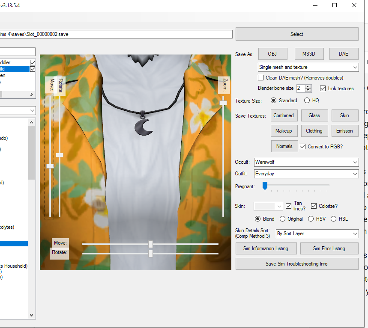Toggle the Link textures checkbox
The width and height of the screenshot is (368, 328).
pyautogui.click(x=323, y=89)
